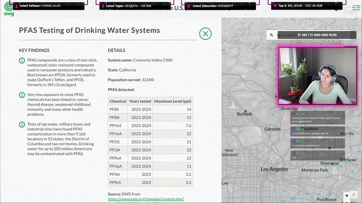Screen dimensions: 362x203
Task: Click the small colored icon beside the zoom button
Action: point(354,195)
